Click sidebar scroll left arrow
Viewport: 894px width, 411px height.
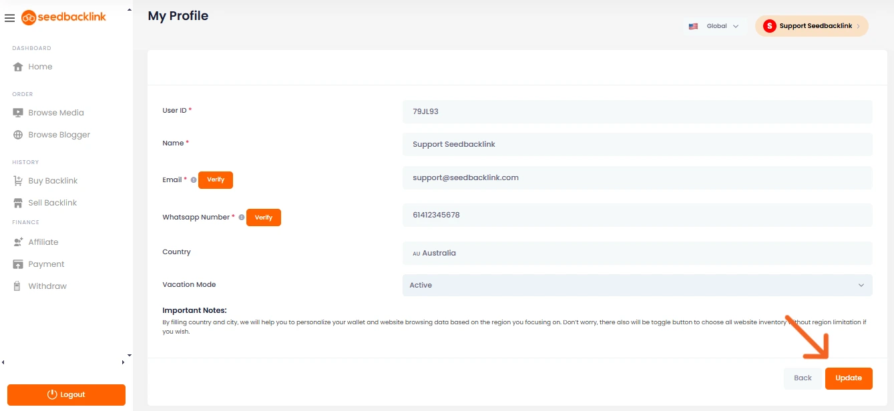3,362
